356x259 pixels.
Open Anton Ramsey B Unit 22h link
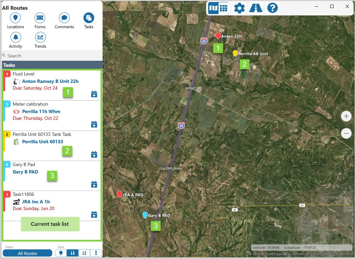click(50, 81)
